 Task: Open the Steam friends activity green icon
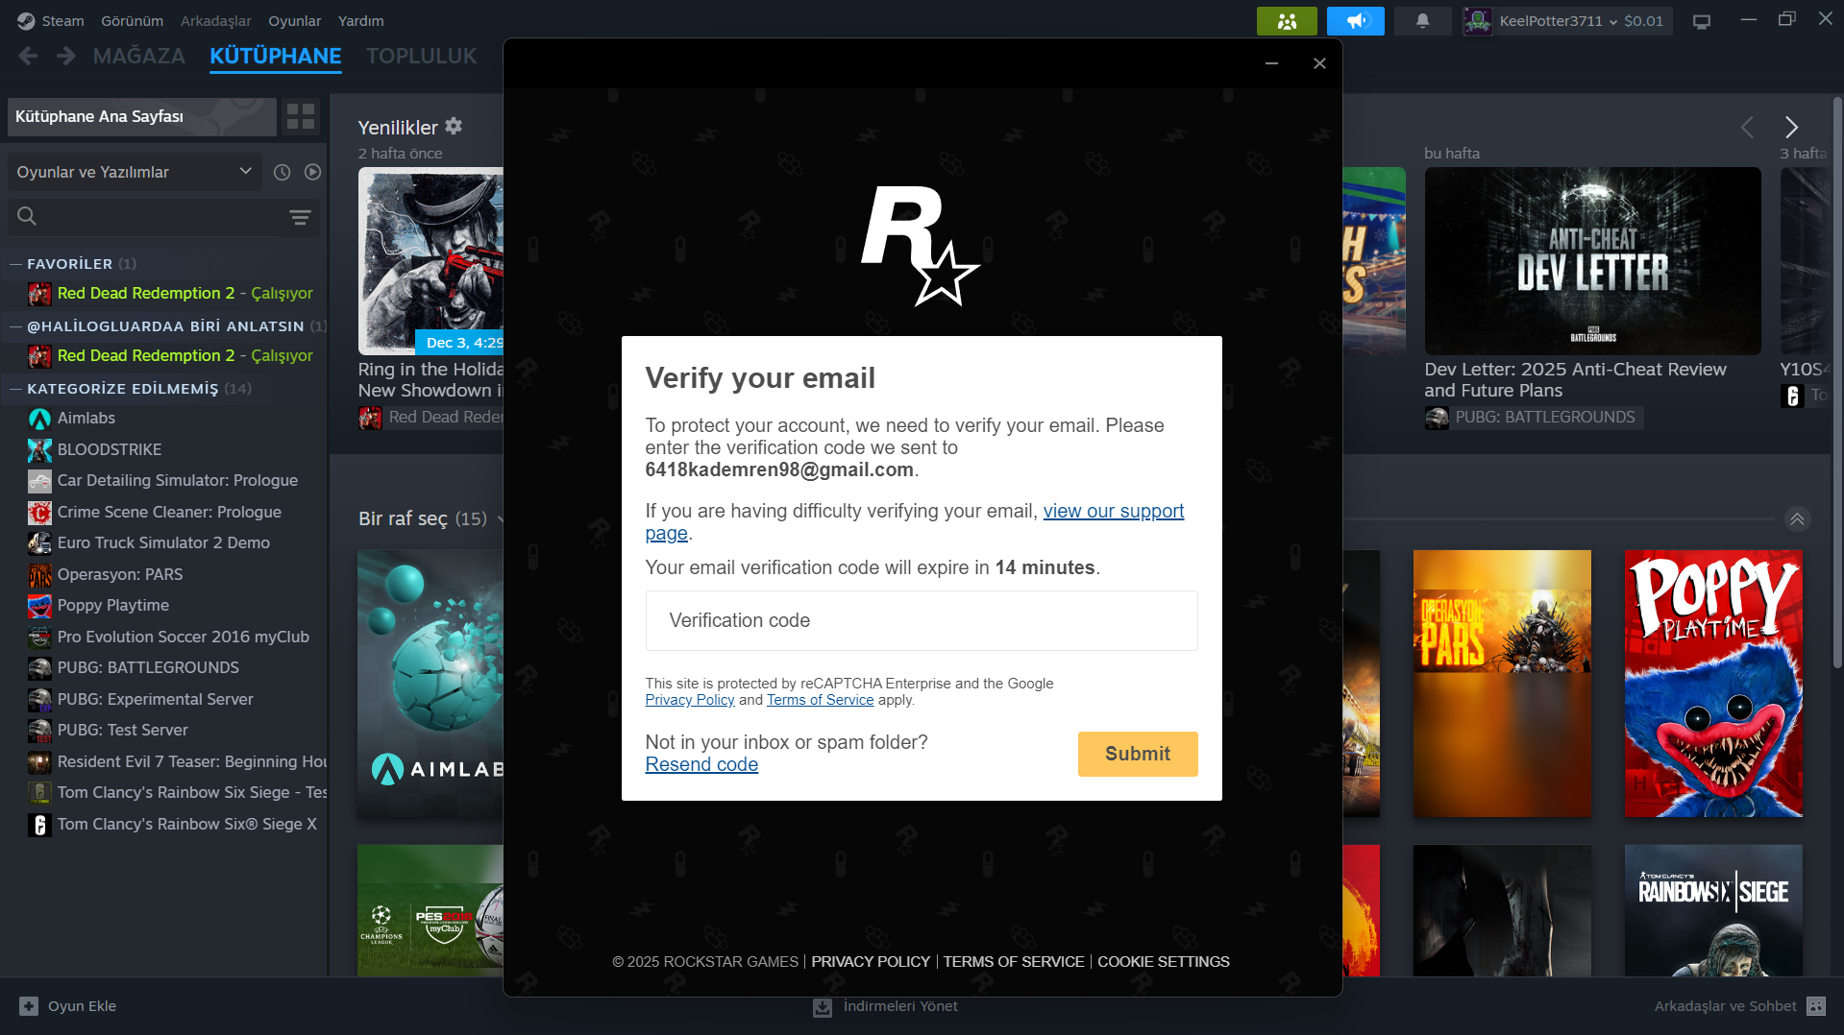coord(1287,21)
